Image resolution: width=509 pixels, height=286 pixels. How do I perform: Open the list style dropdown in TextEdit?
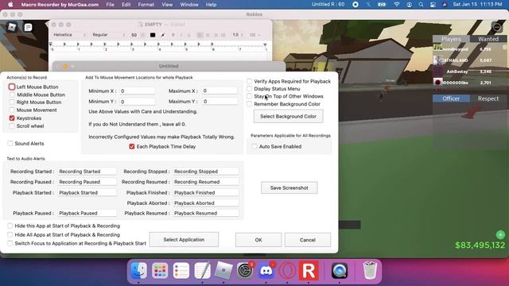pyautogui.click(x=254, y=35)
